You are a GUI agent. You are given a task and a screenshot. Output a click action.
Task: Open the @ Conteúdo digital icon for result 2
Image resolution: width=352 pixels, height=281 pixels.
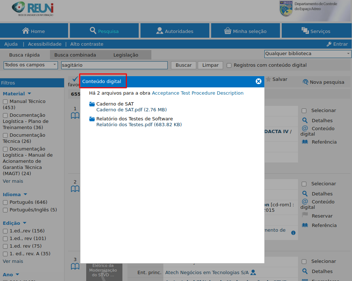(305, 202)
